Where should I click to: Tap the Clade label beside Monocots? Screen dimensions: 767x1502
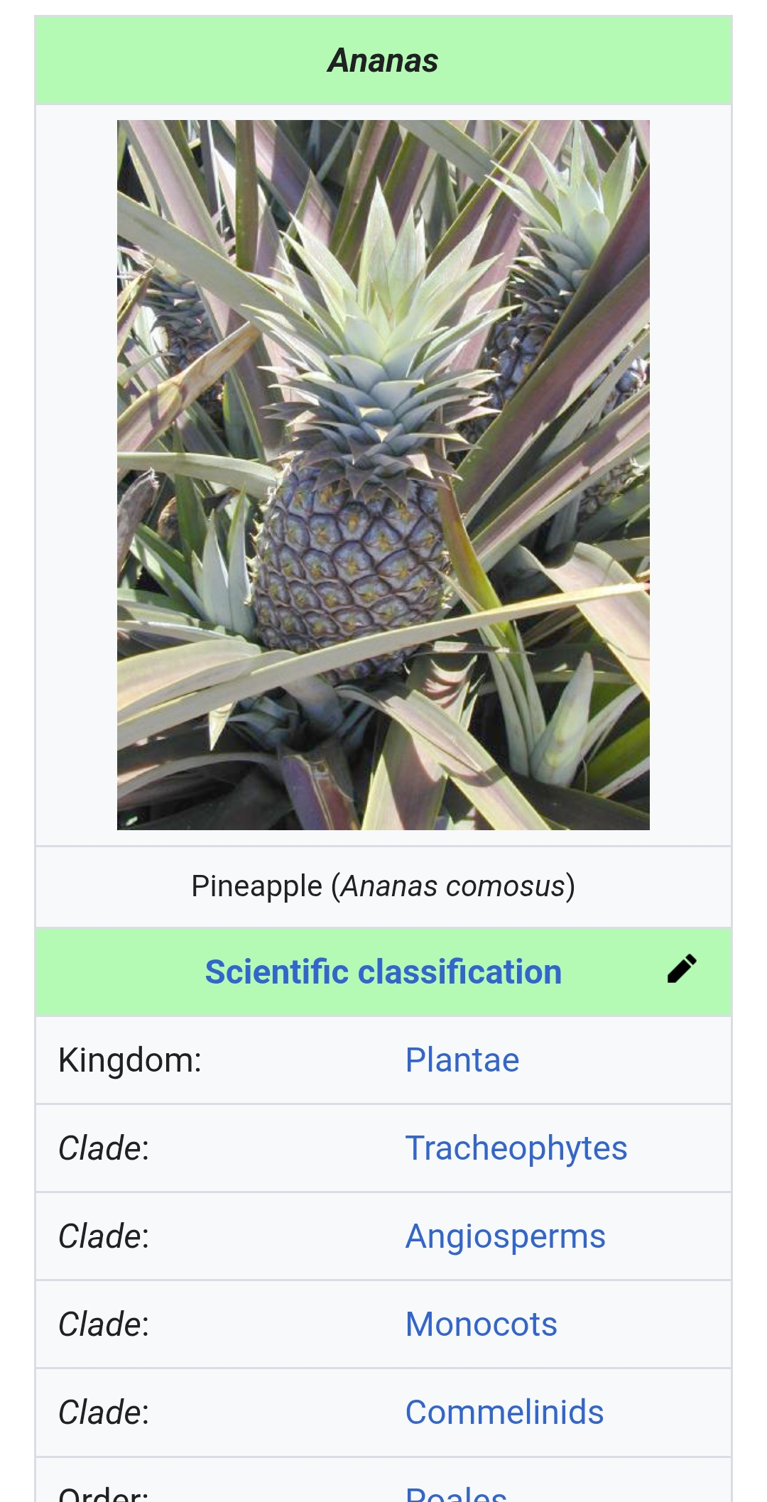pos(104,1324)
